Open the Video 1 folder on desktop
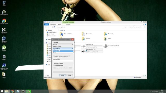 click(4, 75)
